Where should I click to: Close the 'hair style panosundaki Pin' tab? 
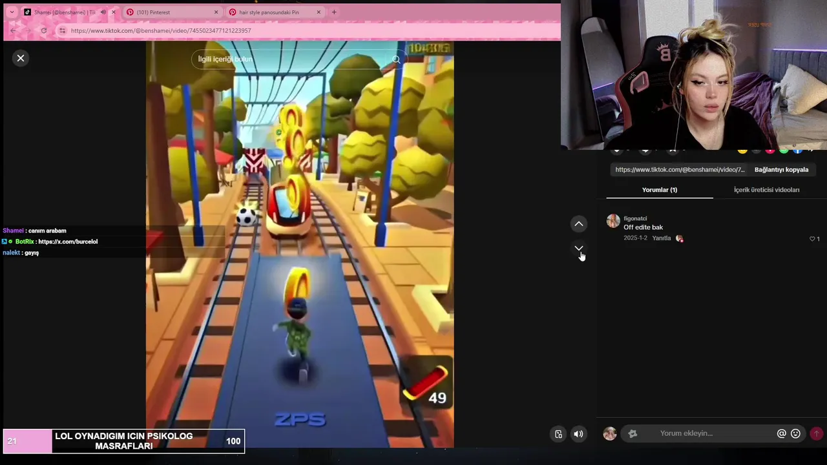[319, 12]
